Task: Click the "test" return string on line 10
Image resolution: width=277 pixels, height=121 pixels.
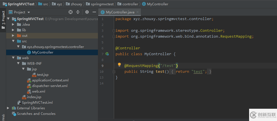Action: (x=198, y=72)
